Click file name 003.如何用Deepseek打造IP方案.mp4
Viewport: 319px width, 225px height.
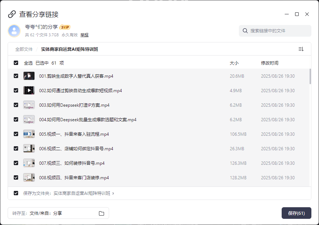(74, 105)
